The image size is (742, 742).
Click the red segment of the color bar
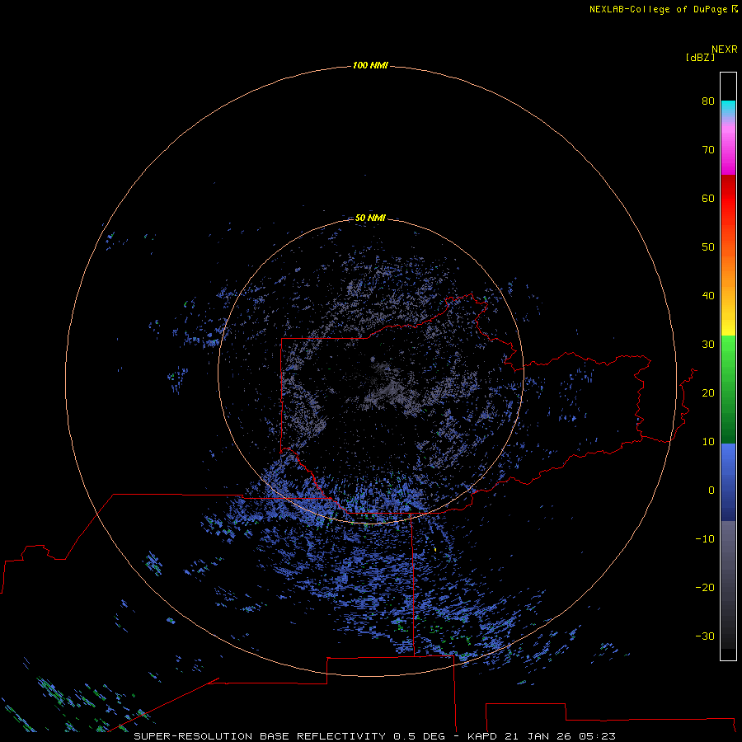click(728, 199)
